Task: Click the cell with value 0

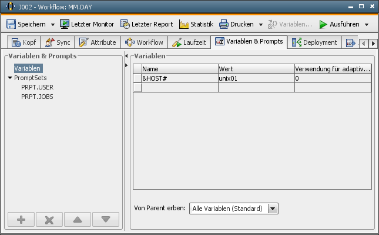Action: 333,78
